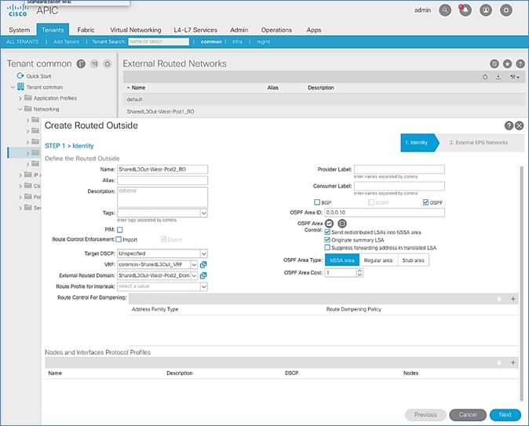This screenshot has height=426, width=529.
Task: Open the Operations tab
Action: pyautogui.click(x=276, y=30)
